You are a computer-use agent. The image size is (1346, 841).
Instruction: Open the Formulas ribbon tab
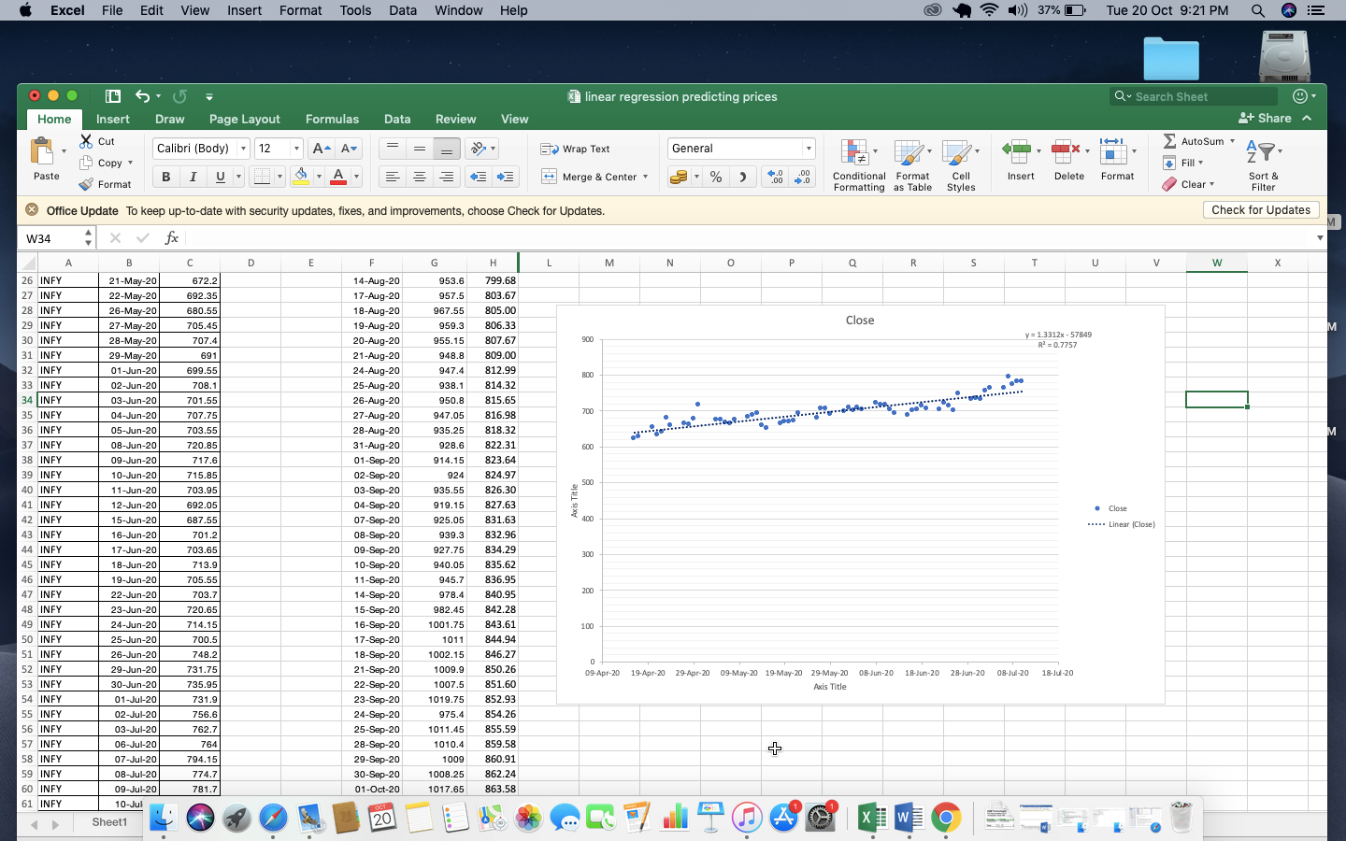coord(332,119)
